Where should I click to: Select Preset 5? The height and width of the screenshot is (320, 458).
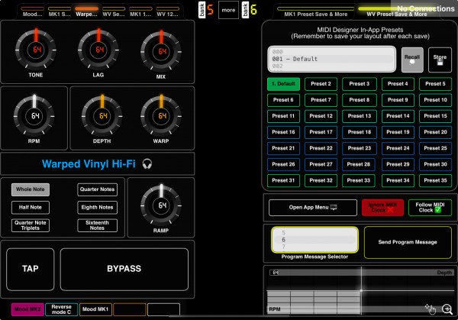pos(435,84)
